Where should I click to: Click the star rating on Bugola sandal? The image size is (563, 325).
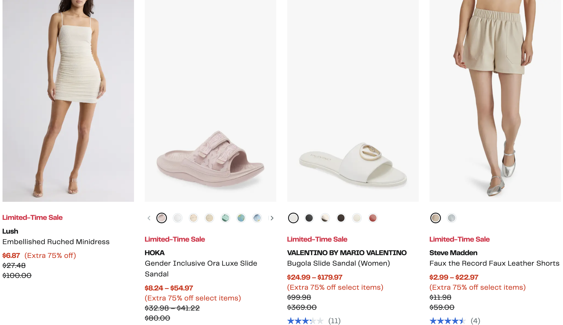(305, 321)
